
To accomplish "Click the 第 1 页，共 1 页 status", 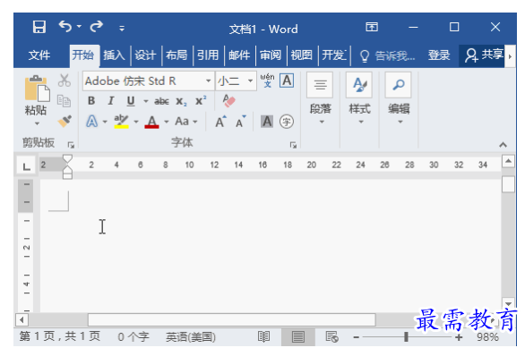I will click(x=60, y=336).
